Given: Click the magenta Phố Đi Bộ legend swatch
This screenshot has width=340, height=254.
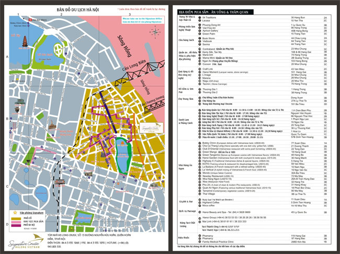Looking at the screenshot, I should pyautogui.click(x=16, y=225).
